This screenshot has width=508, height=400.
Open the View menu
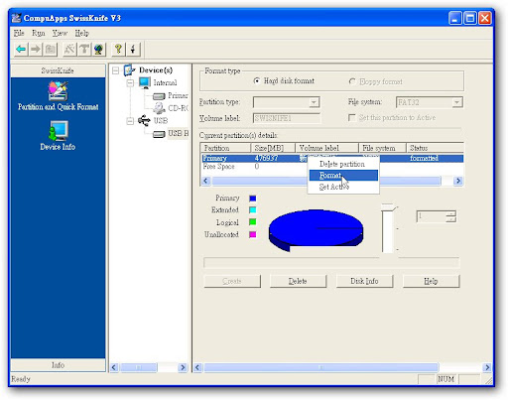coord(60,33)
